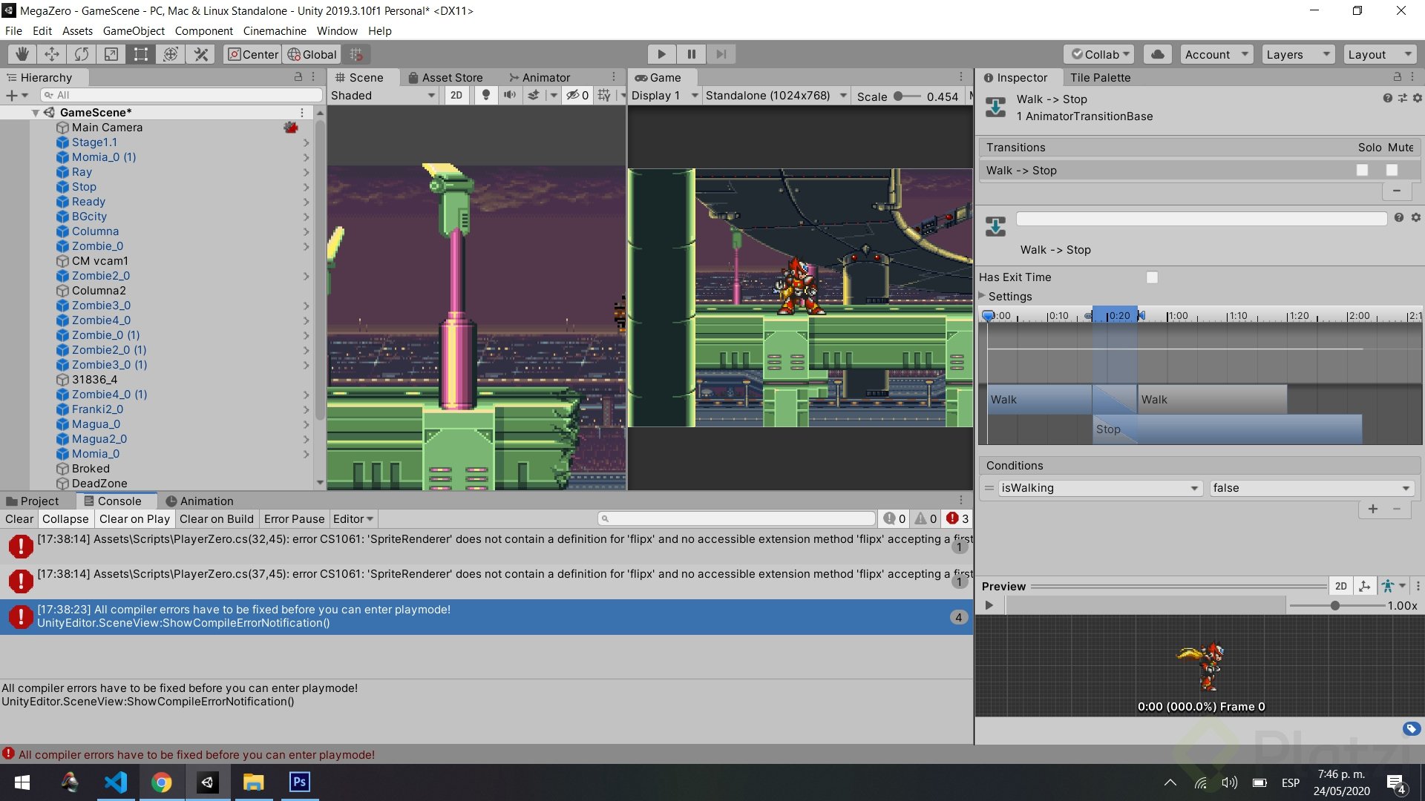Toggle 2D mode in Scene view
The image size is (1425, 801).
coord(456,95)
